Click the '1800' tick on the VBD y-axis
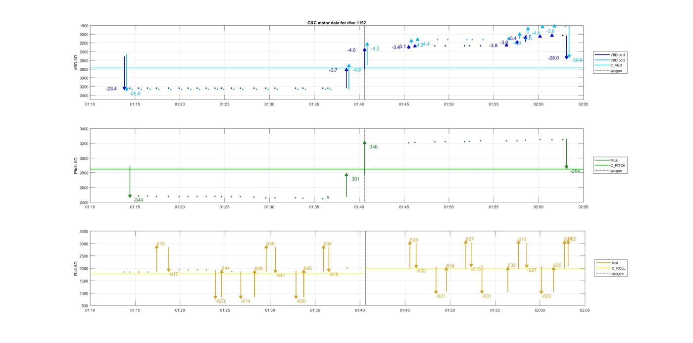This screenshot has height=343, width=693. pos(84,26)
